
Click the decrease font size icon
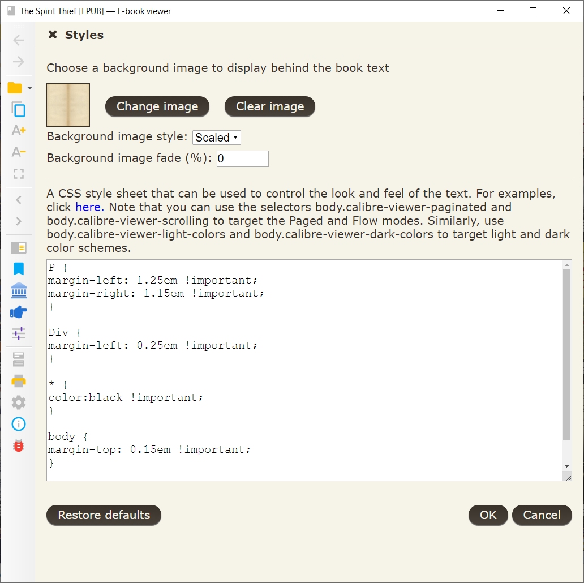(x=19, y=152)
